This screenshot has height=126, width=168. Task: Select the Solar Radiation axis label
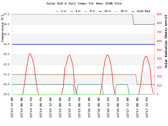[166, 41]
